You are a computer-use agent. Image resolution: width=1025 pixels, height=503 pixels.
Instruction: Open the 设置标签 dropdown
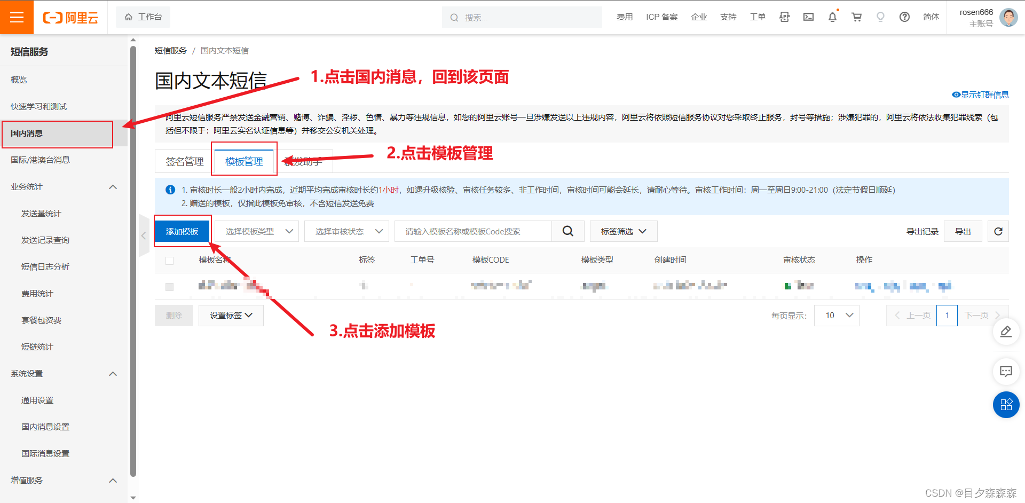click(231, 316)
